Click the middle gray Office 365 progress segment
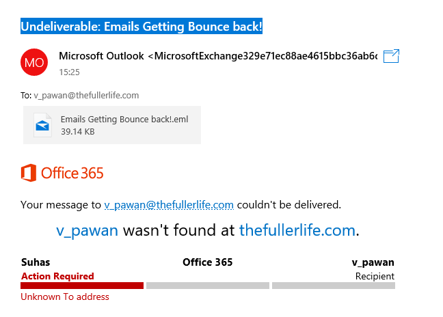This screenshot has width=443, height=317. click(x=207, y=286)
